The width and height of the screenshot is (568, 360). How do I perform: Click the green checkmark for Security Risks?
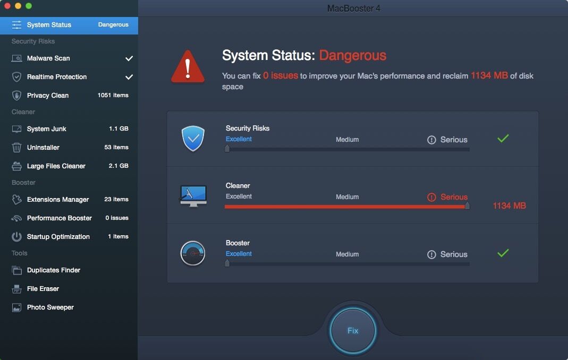tap(503, 139)
